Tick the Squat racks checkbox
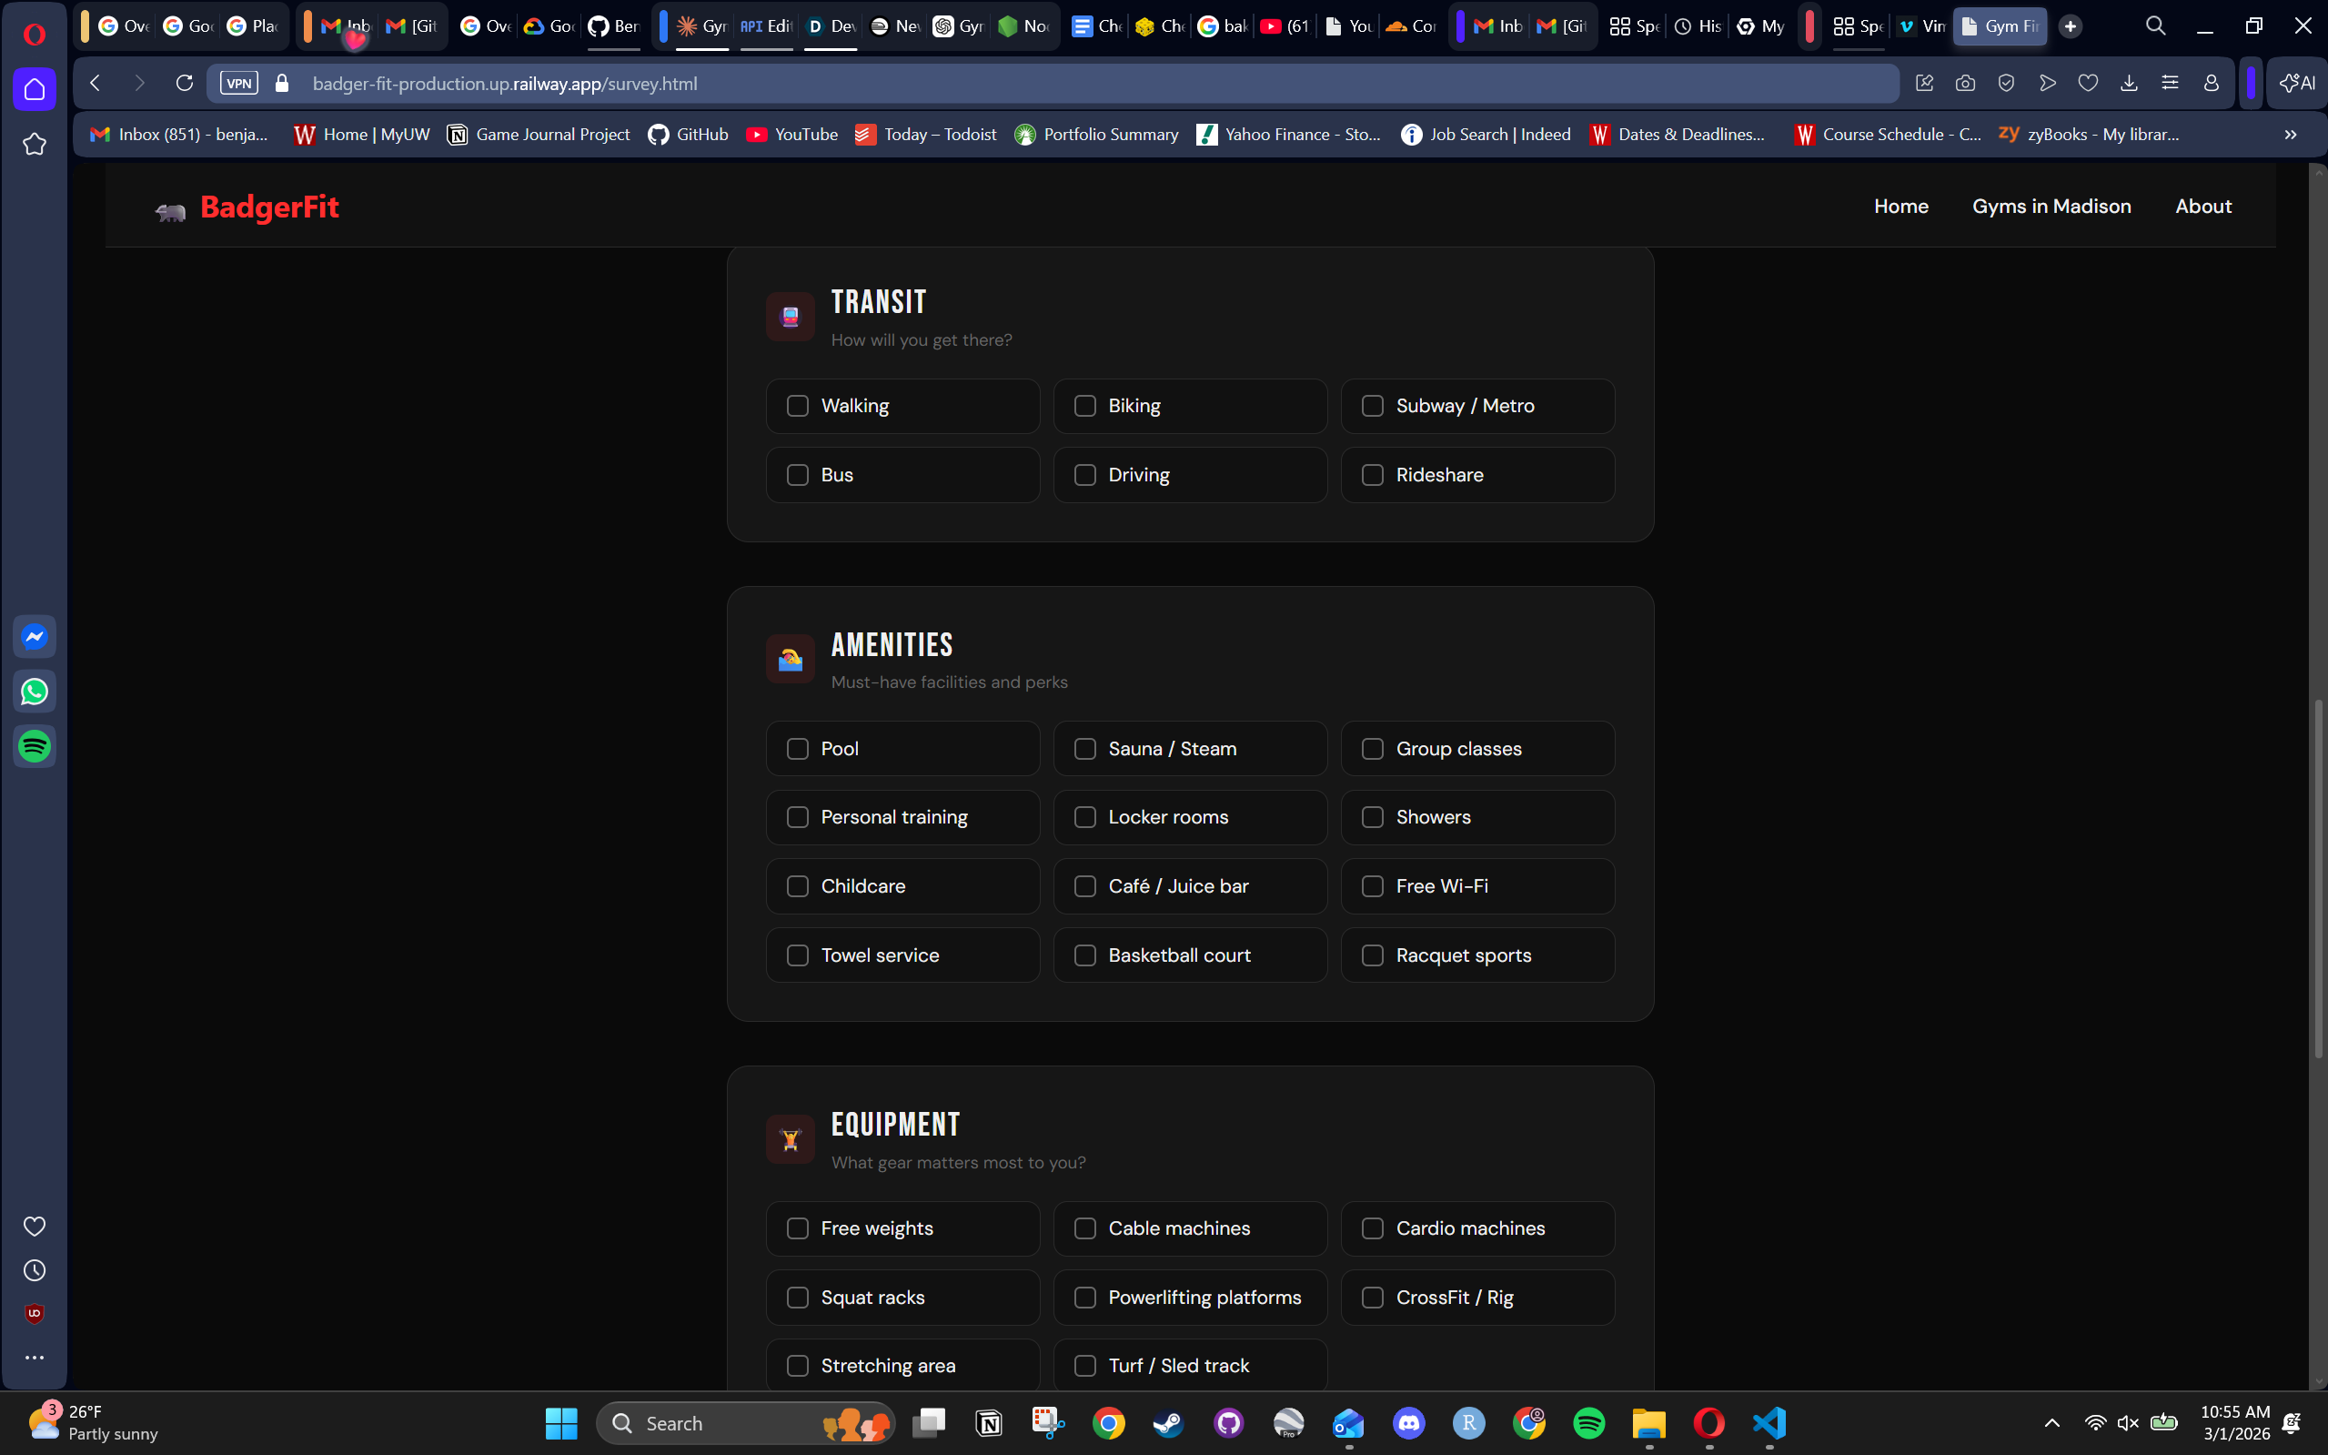Screen dimensions: 2328x1455 (x=798, y=1298)
